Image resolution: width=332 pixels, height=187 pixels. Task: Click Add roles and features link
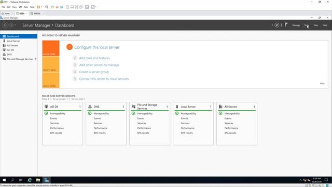click(94, 58)
